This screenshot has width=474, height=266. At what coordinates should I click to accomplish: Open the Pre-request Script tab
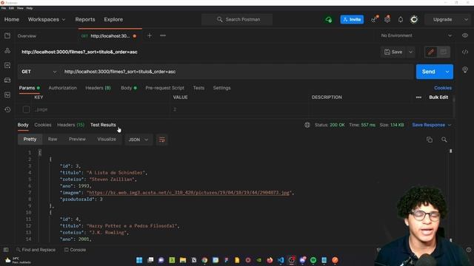(x=164, y=88)
